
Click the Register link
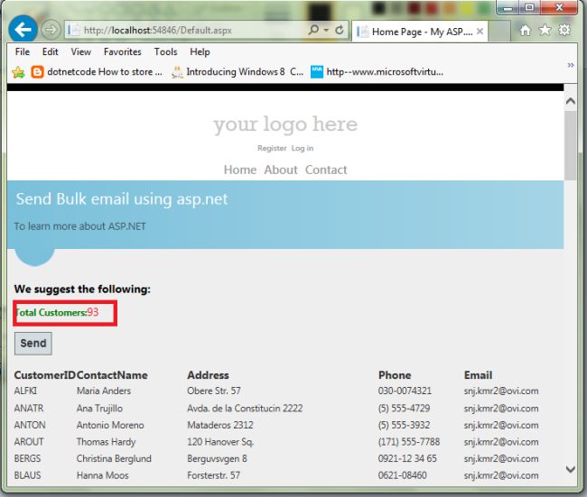coord(272,148)
